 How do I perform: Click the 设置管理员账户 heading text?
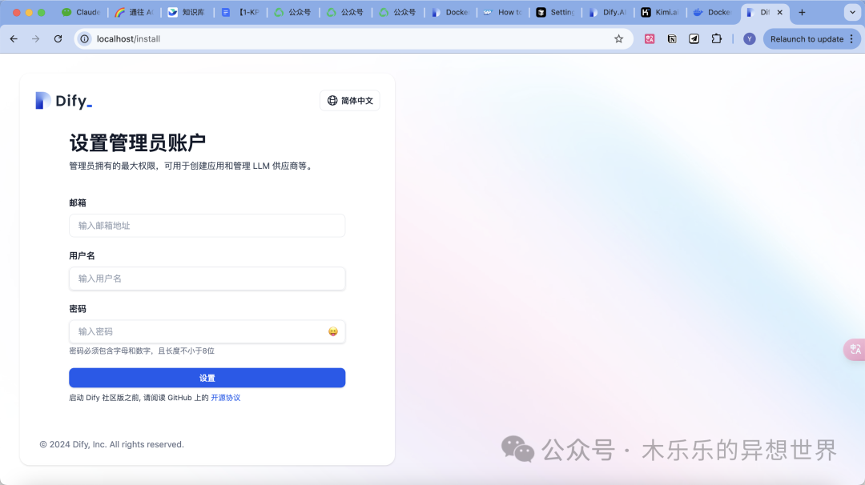click(138, 142)
